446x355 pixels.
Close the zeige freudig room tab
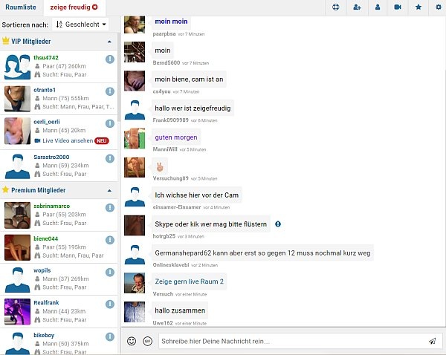coord(94,7)
